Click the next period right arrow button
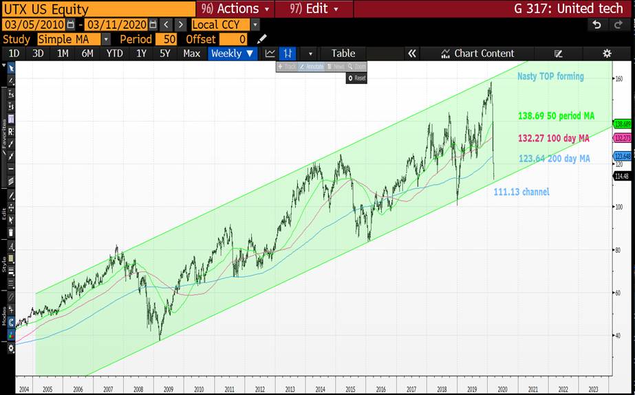This screenshot has width=635, height=395. 181,25
